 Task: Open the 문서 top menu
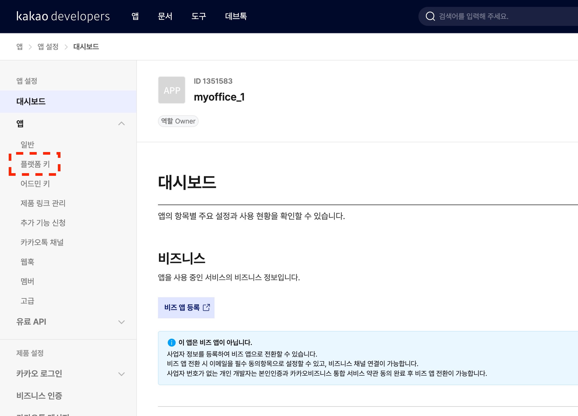(x=165, y=16)
